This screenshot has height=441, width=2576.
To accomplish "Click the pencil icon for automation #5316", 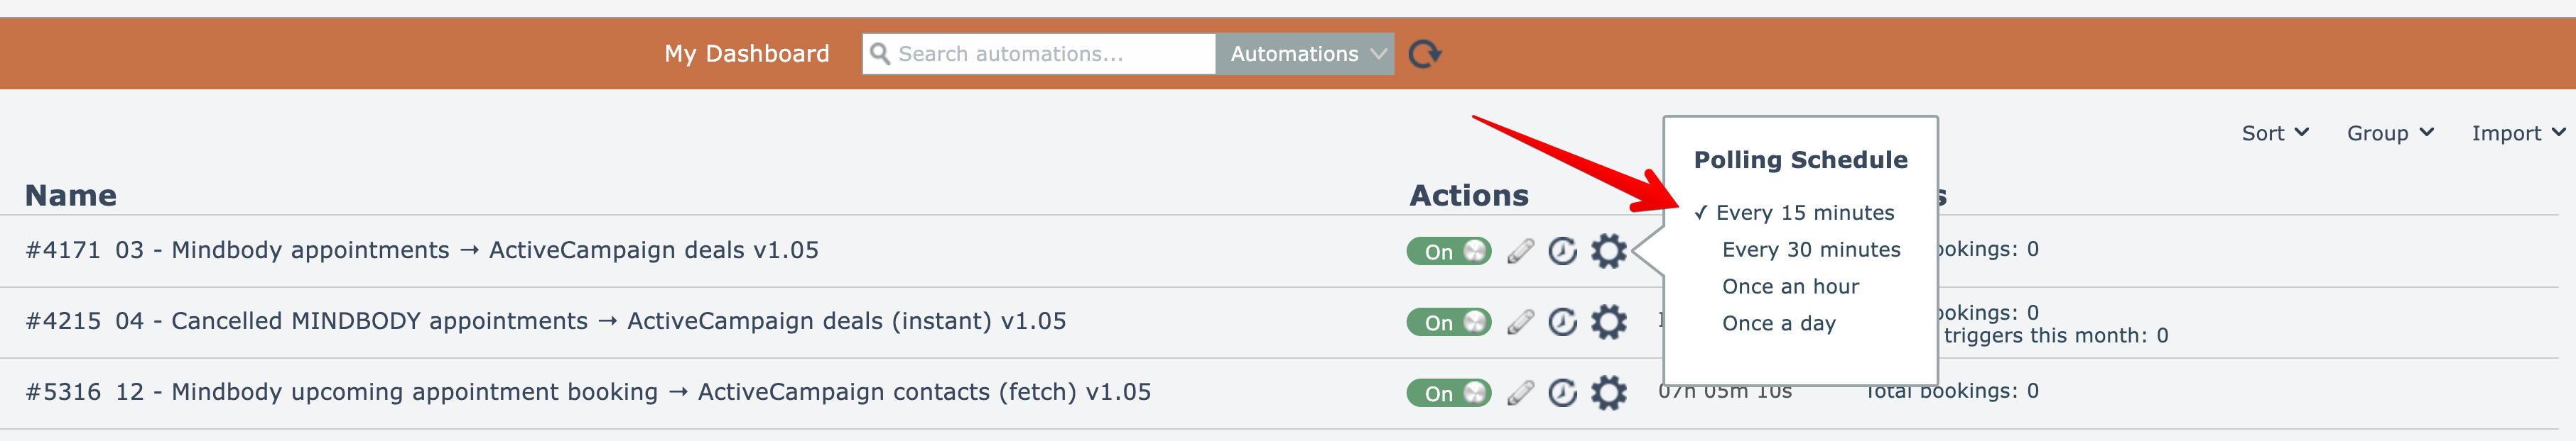I will point(1520,393).
